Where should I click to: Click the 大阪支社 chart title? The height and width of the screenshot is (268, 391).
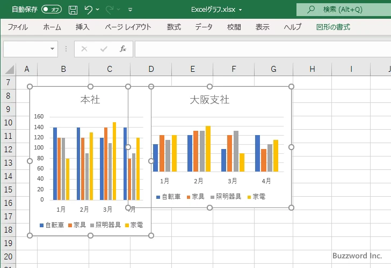pyautogui.click(x=209, y=100)
